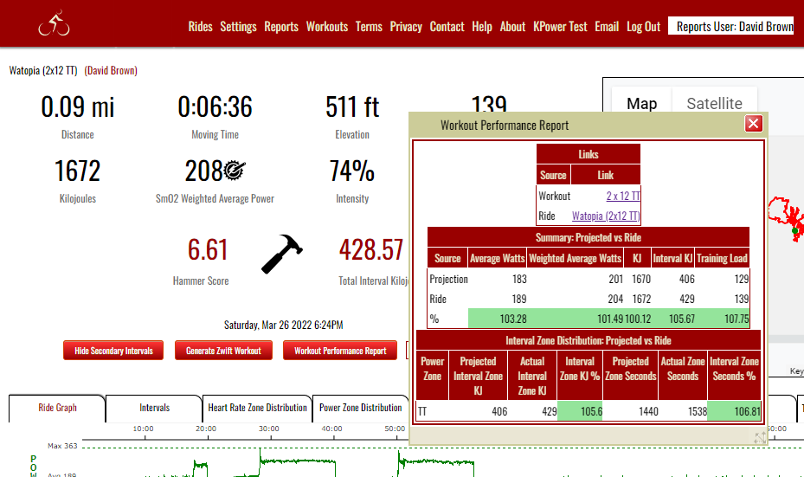Viewport: 804px width, 477px height.
Task: Open the Settings menu
Action: point(238,27)
